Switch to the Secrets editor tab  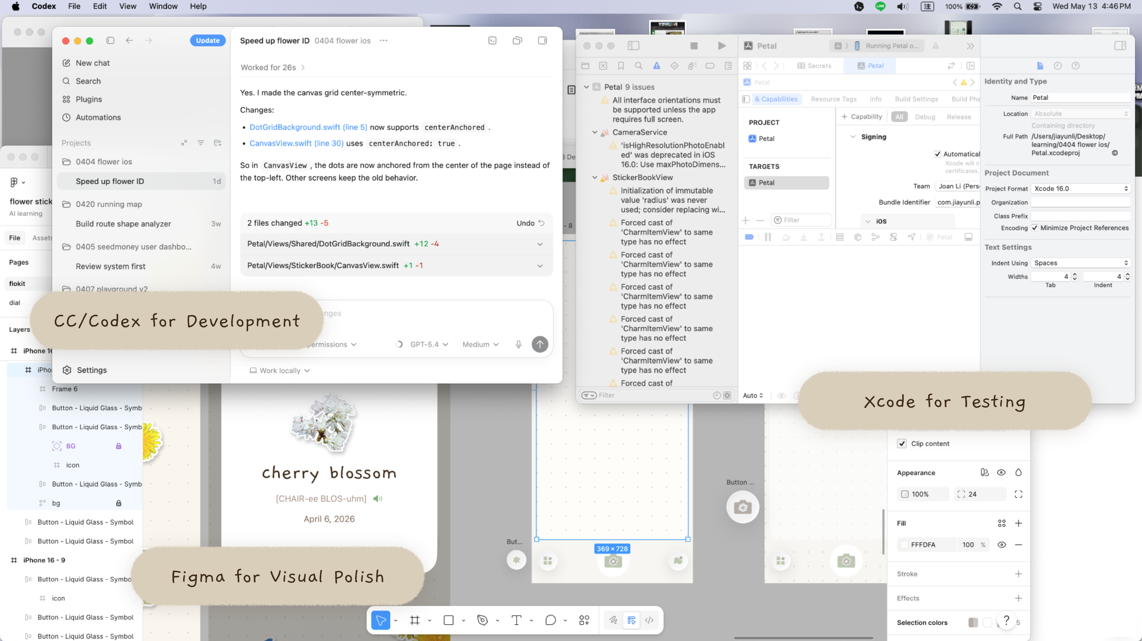click(x=814, y=65)
